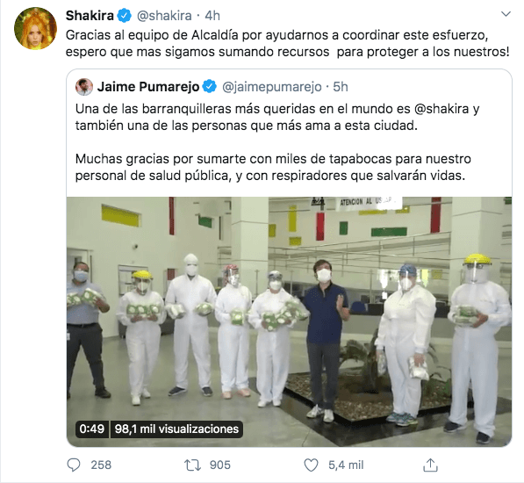The image size is (524, 483).
Task: Click the @shakira mention in quoted tweet
Action: coord(441,109)
